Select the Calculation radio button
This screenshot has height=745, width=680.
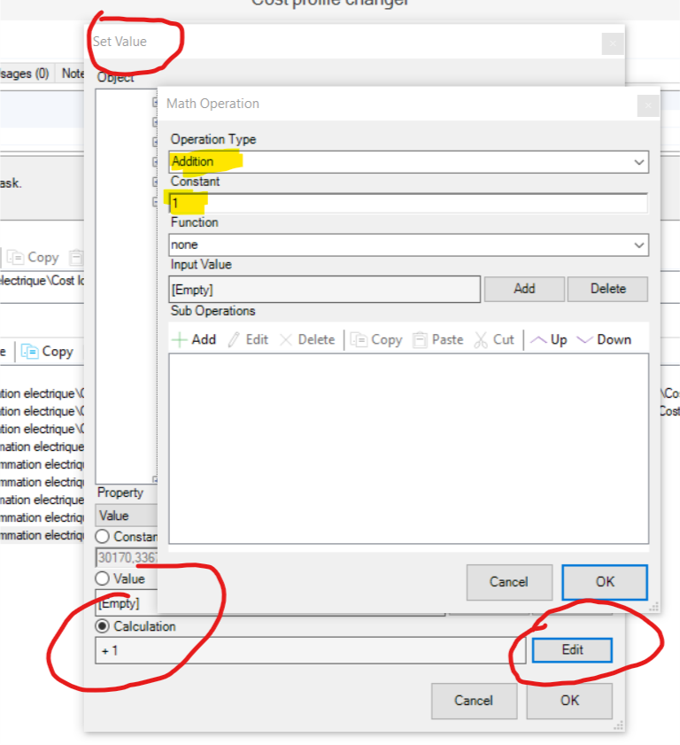tap(103, 626)
